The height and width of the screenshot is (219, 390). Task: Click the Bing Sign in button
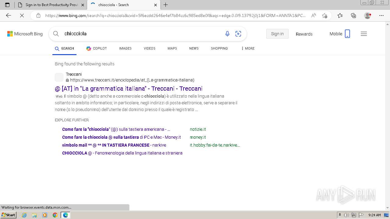click(x=277, y=34)
